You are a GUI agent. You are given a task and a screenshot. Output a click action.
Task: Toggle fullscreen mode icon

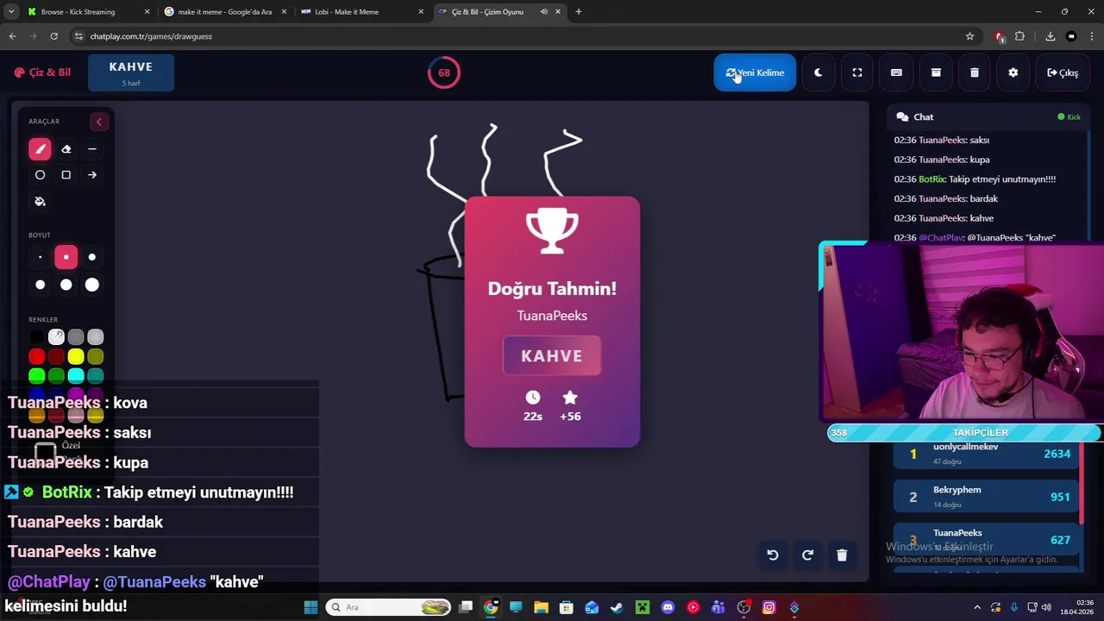pos(857,72)
